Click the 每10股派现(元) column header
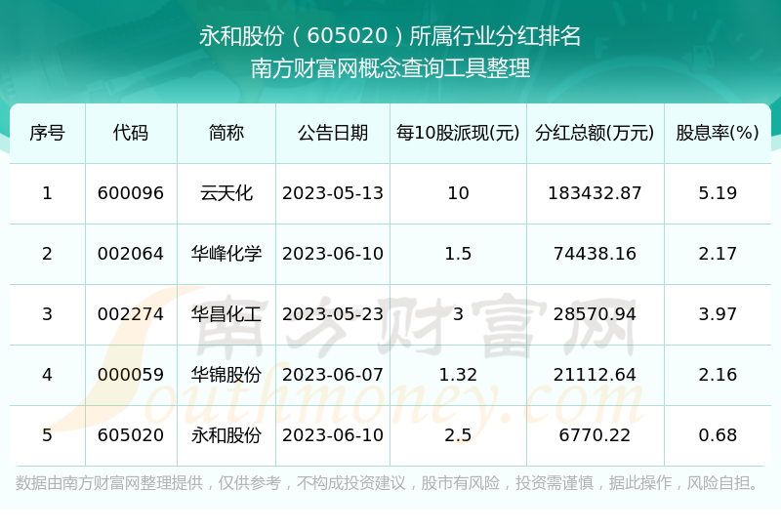 click(x=458, y=133)
